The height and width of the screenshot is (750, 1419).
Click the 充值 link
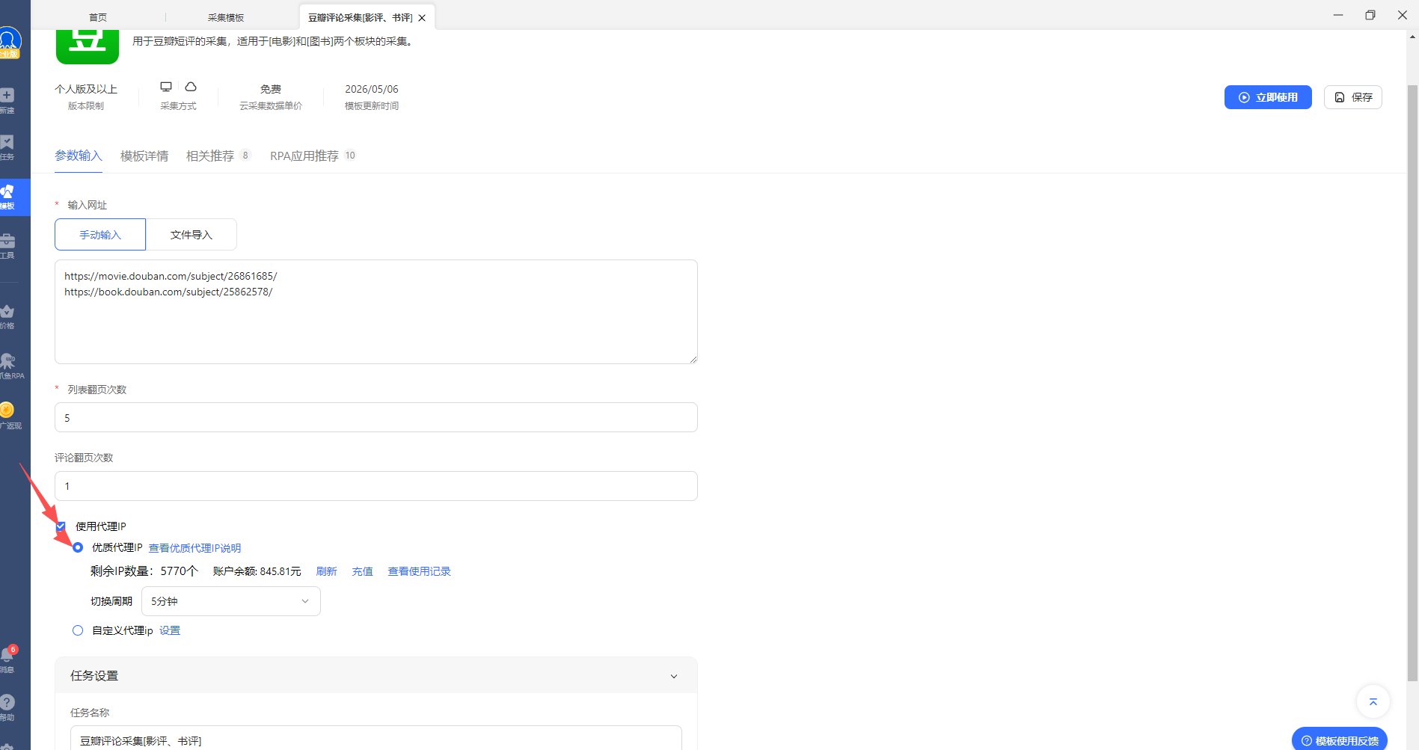363,571
